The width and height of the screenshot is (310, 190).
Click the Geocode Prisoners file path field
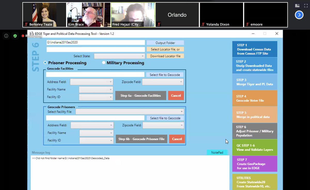(x=95, y=118)
